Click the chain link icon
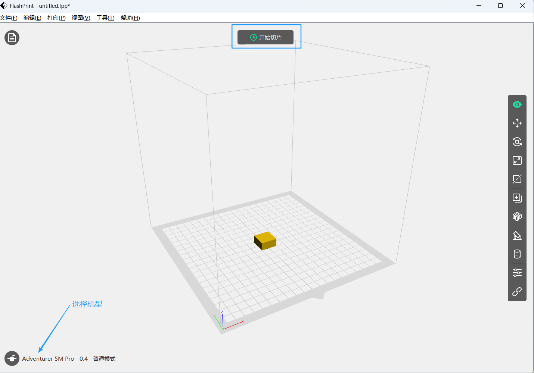The image size is (534, 373). click(x=517, y=292)
